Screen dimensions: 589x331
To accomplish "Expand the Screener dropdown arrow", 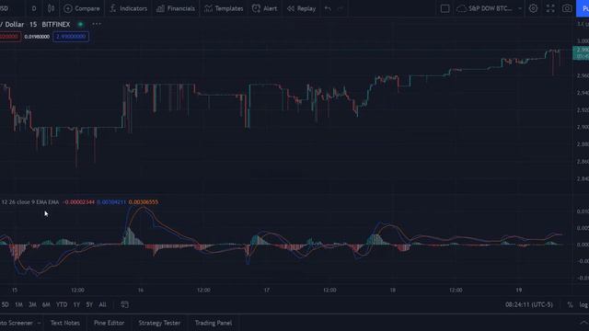I will [x=39, y=323].
